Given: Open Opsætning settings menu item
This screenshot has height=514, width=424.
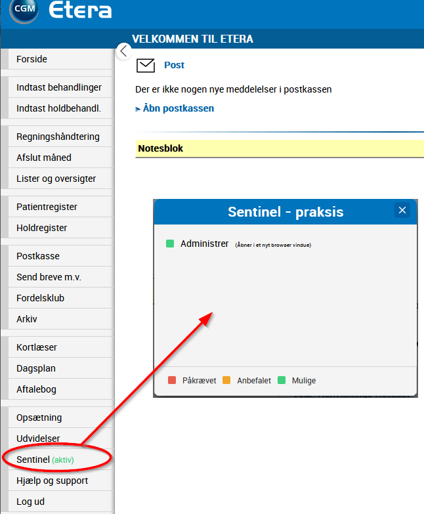Looking at the screenshot, I should pyautogui.click(x=39, y=418).
